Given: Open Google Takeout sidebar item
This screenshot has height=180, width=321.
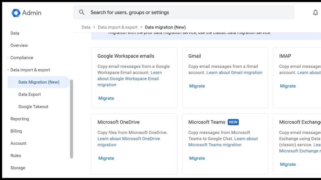Looking at the screenshot, I should (33, 107).
